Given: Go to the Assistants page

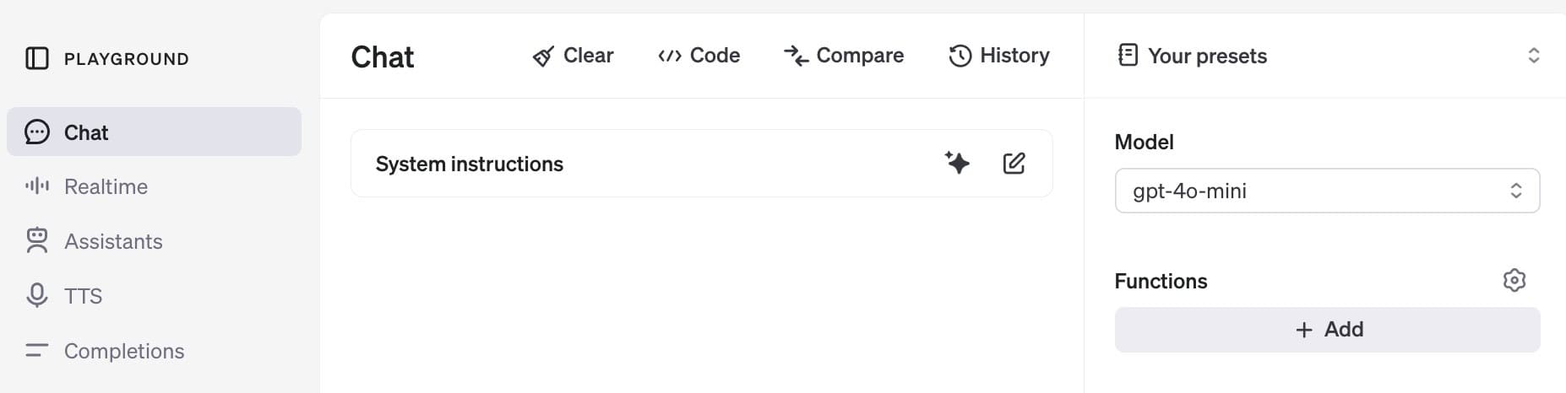Looking at the screenshot, I should pos(113,241).
